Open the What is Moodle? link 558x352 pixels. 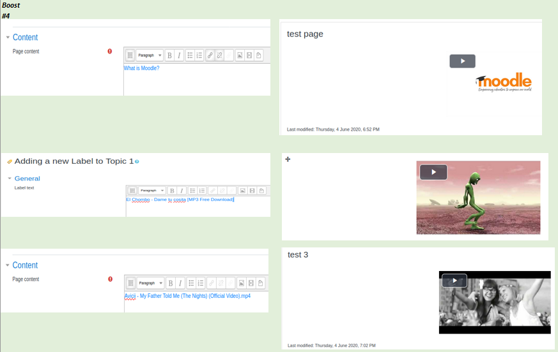142,68
